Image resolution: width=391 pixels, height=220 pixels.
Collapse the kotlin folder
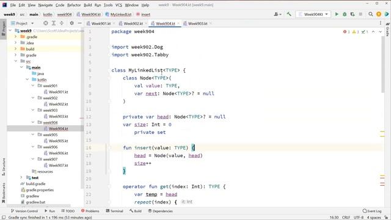point(27,79)
